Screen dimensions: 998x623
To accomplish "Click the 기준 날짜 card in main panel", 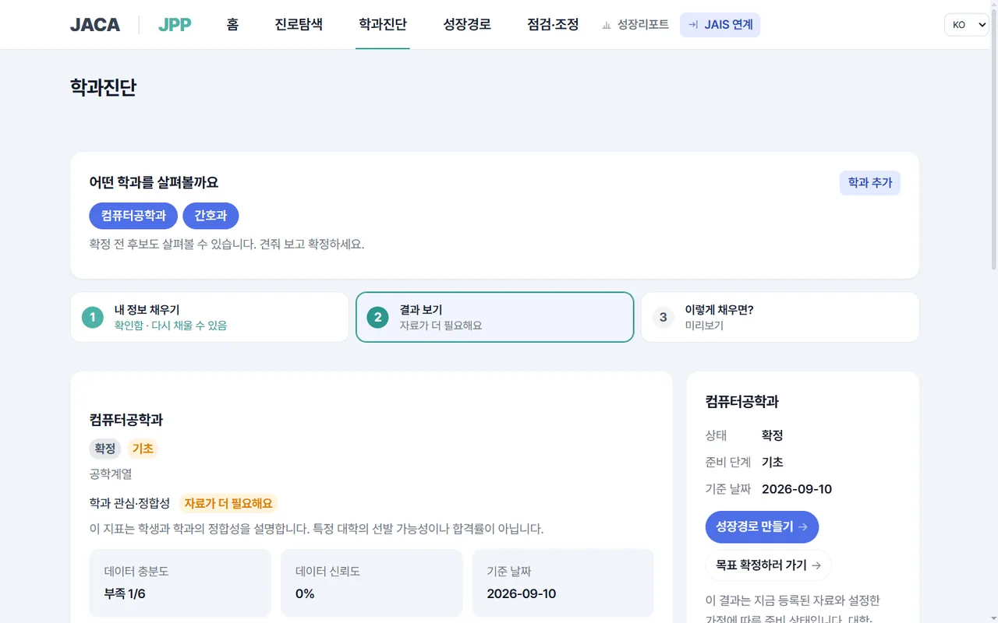I will 563,583.
